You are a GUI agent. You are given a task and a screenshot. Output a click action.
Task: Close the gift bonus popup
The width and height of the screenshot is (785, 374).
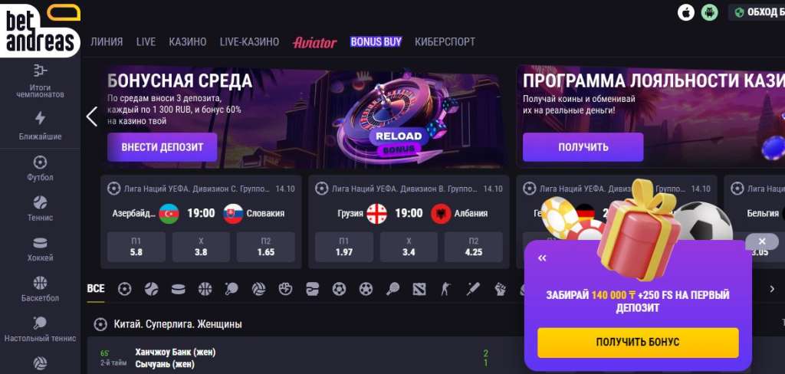pos(762,242)
